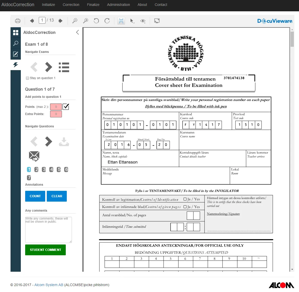The image size is (299, 292).
Task: Select the lightning bolt correction panel
Action: pos(16,65)
